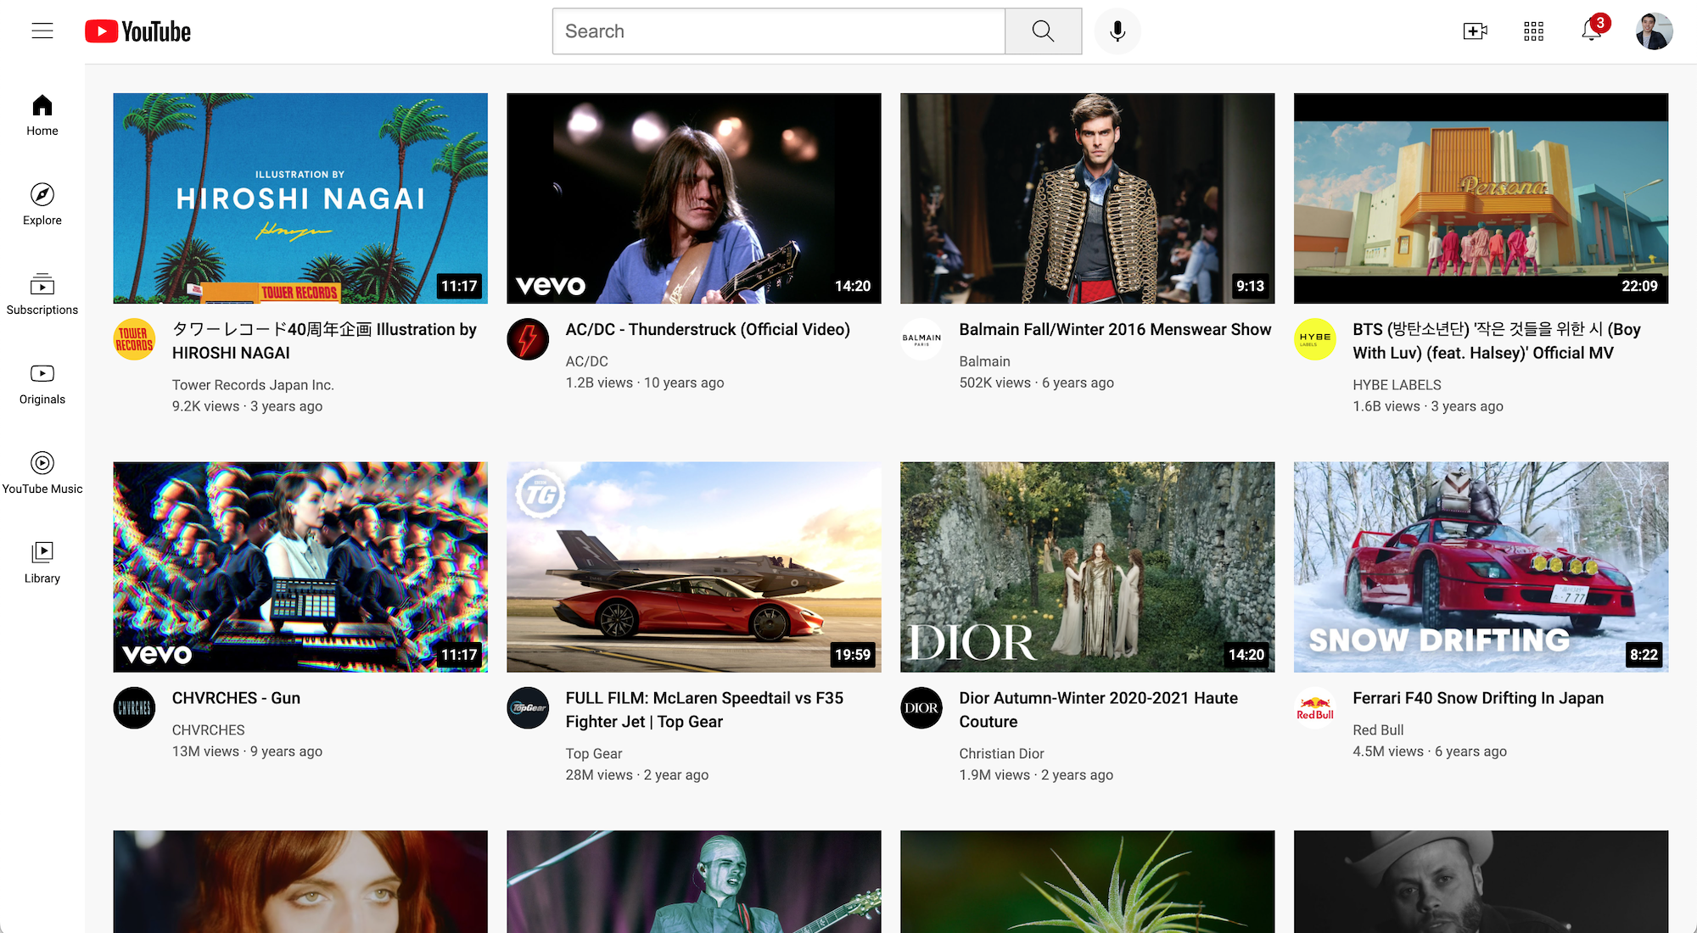Play the McLaren Speedtail vs F35 thumbnail
The image size is (1697, 933).
[694, 567]
